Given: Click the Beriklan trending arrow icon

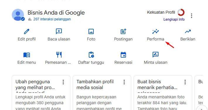Looking at the screenshot, I should pyautogui.click(x=188, y=31).
